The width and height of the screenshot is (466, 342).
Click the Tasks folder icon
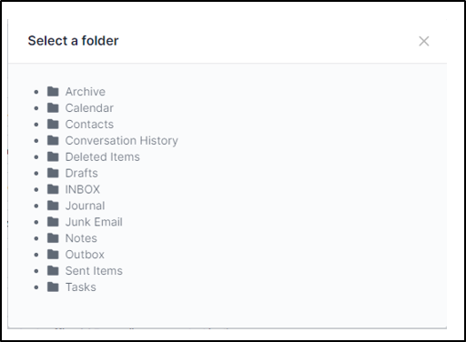coord(53,287)
